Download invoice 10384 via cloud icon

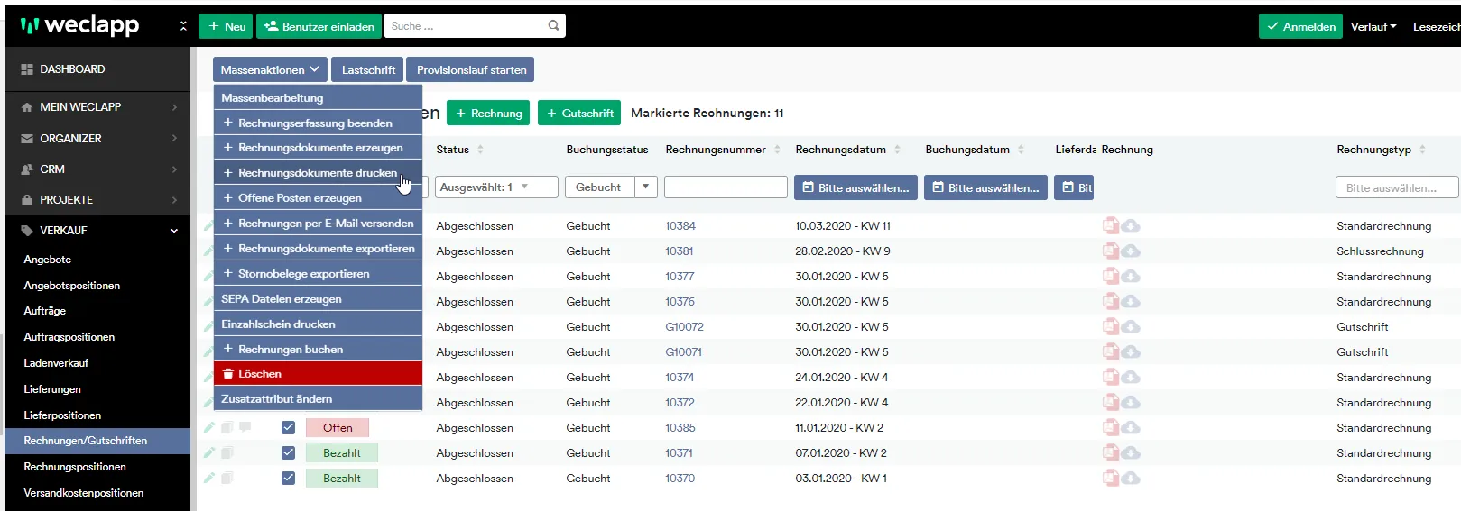coord(1131,226)
